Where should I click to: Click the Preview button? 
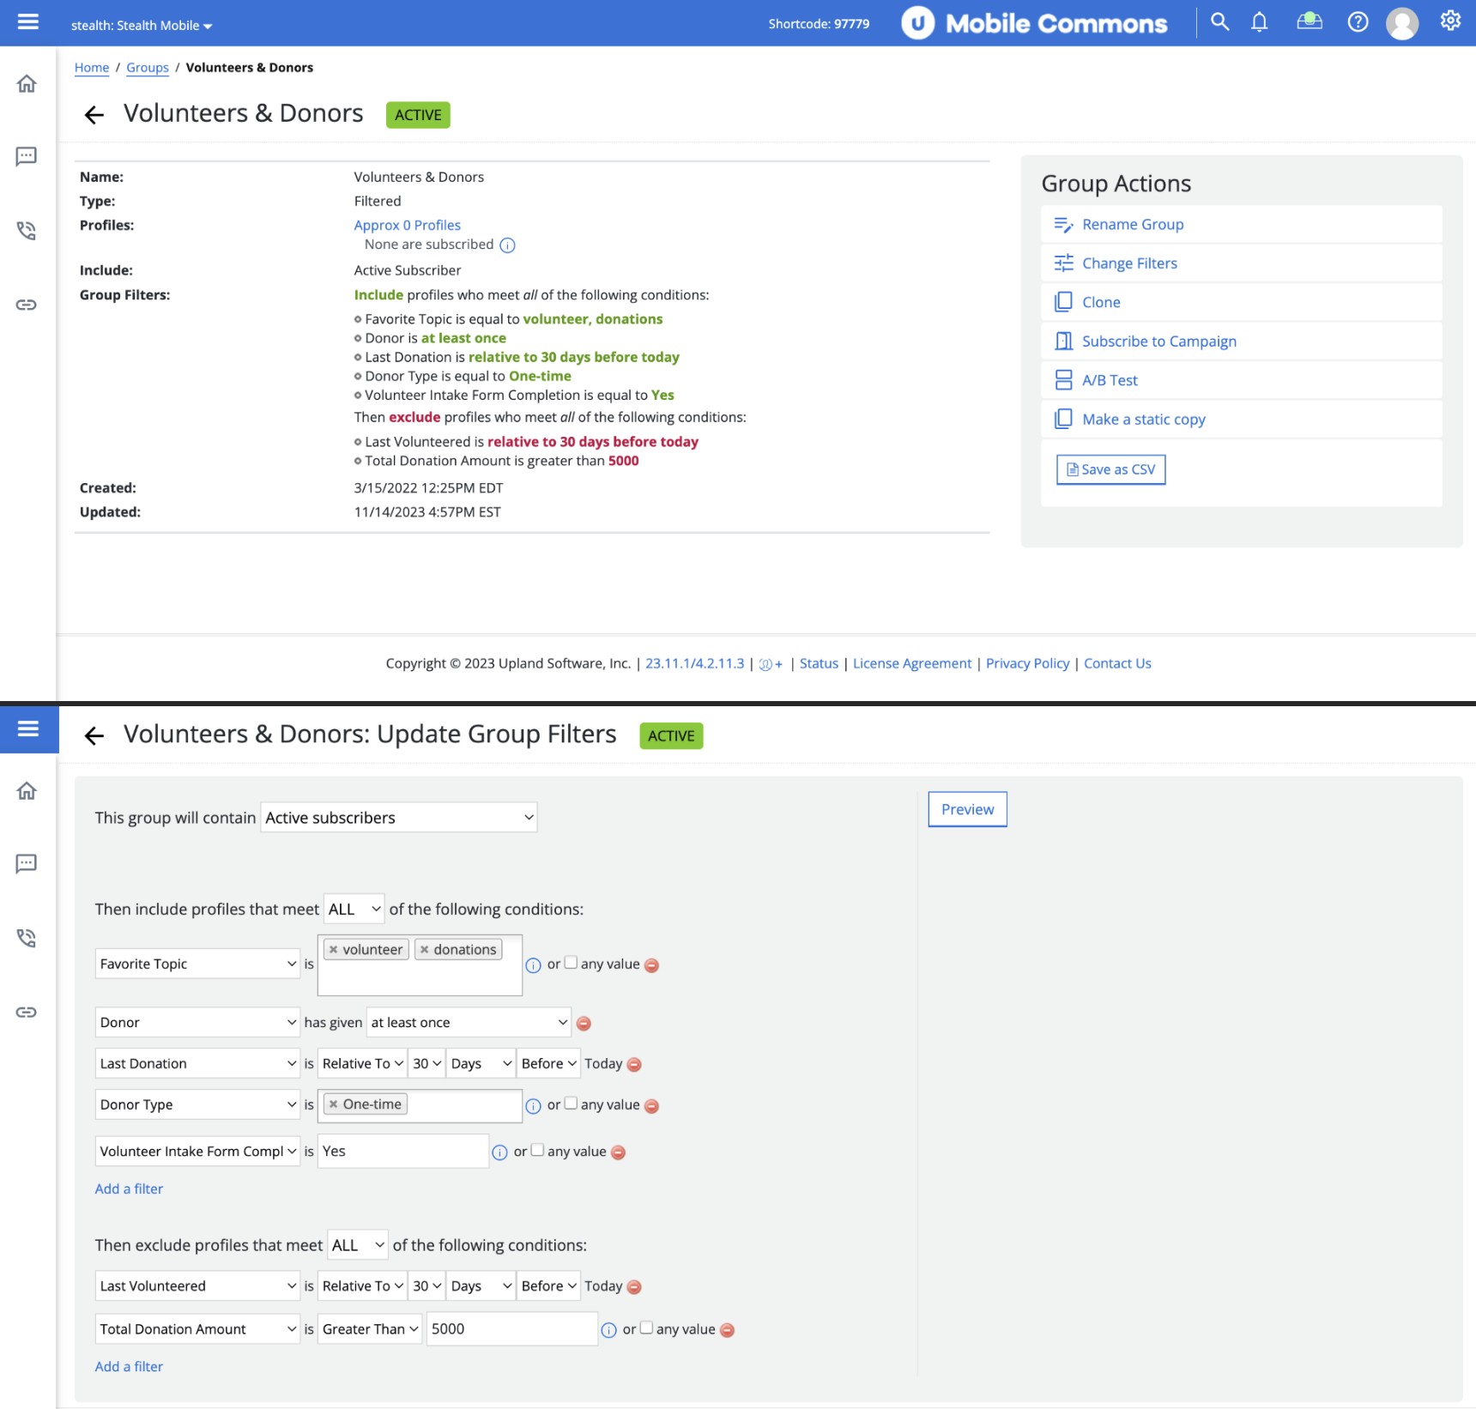pyautogui.click(x=966, y=808)
